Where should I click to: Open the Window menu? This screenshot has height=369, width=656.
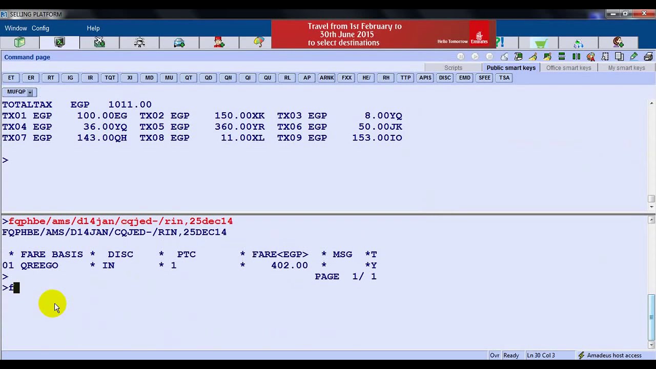(x=16, y=28)
